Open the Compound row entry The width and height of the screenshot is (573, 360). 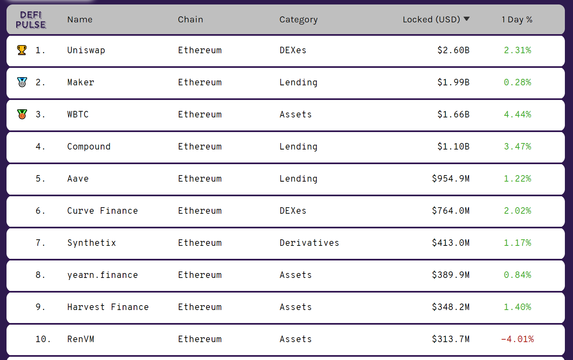285,147
